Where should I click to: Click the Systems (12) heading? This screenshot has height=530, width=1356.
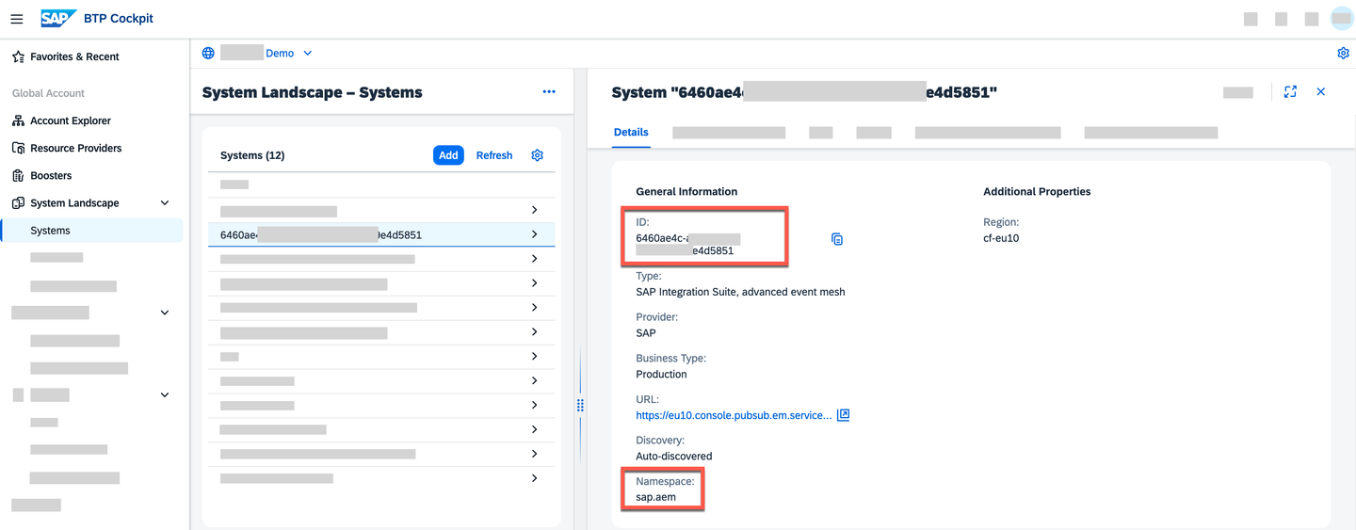pyautogui.click(x=252, y=155)
